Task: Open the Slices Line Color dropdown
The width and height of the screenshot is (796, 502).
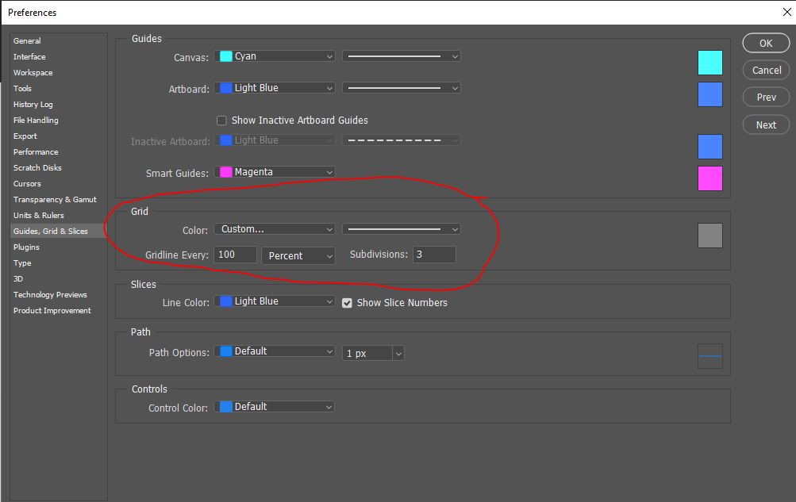Action: [x=274, y=301]
